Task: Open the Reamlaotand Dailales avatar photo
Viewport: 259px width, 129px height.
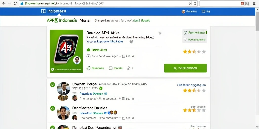Action: pos(63,113)
